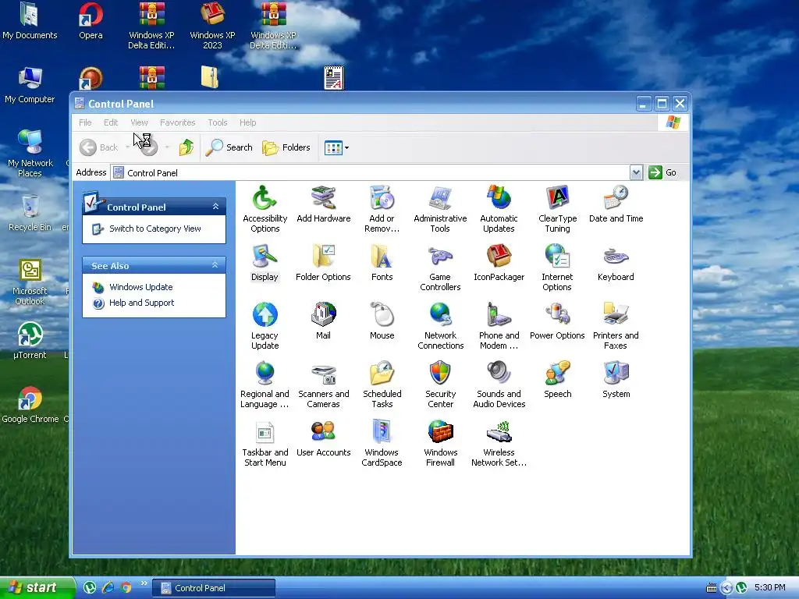Open the Views dropdown button
799x599 pixels.
pyautogui.click(x=336, y=147)
